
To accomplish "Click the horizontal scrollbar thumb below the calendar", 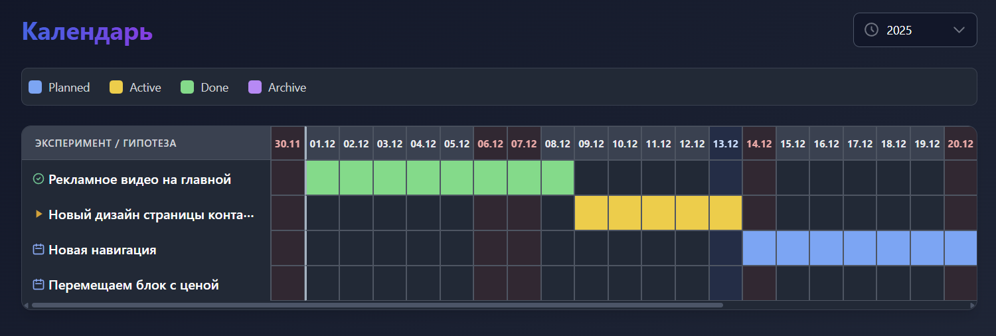I will pyautogui.click(x=377, y=305).
